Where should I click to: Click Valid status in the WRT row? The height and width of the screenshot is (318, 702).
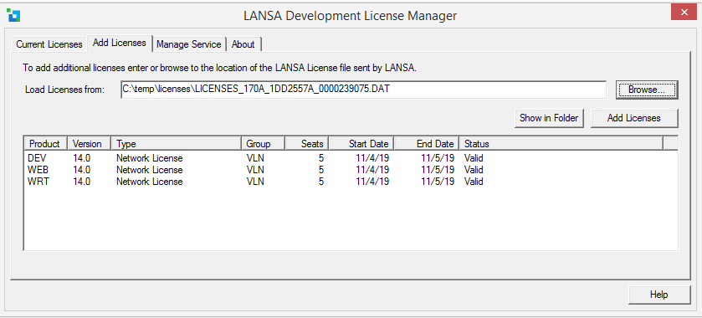click(474, 182)
